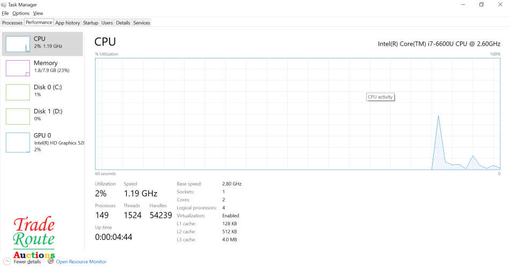Click the CPU utilization graph area
Screen dimensions: 510x271
click(297, 114)
